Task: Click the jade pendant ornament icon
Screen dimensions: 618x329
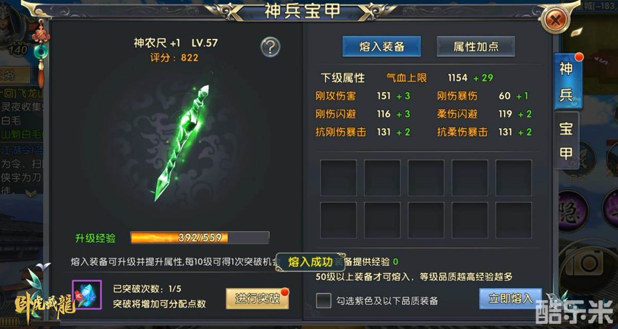Action: (40, 53)
